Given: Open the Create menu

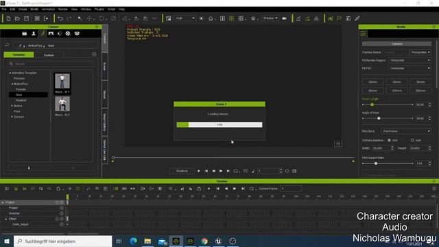Looking at the screenshot, I should tap(23, 9).
